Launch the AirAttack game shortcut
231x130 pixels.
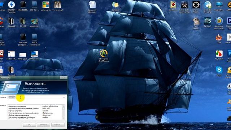coord(173,6)
